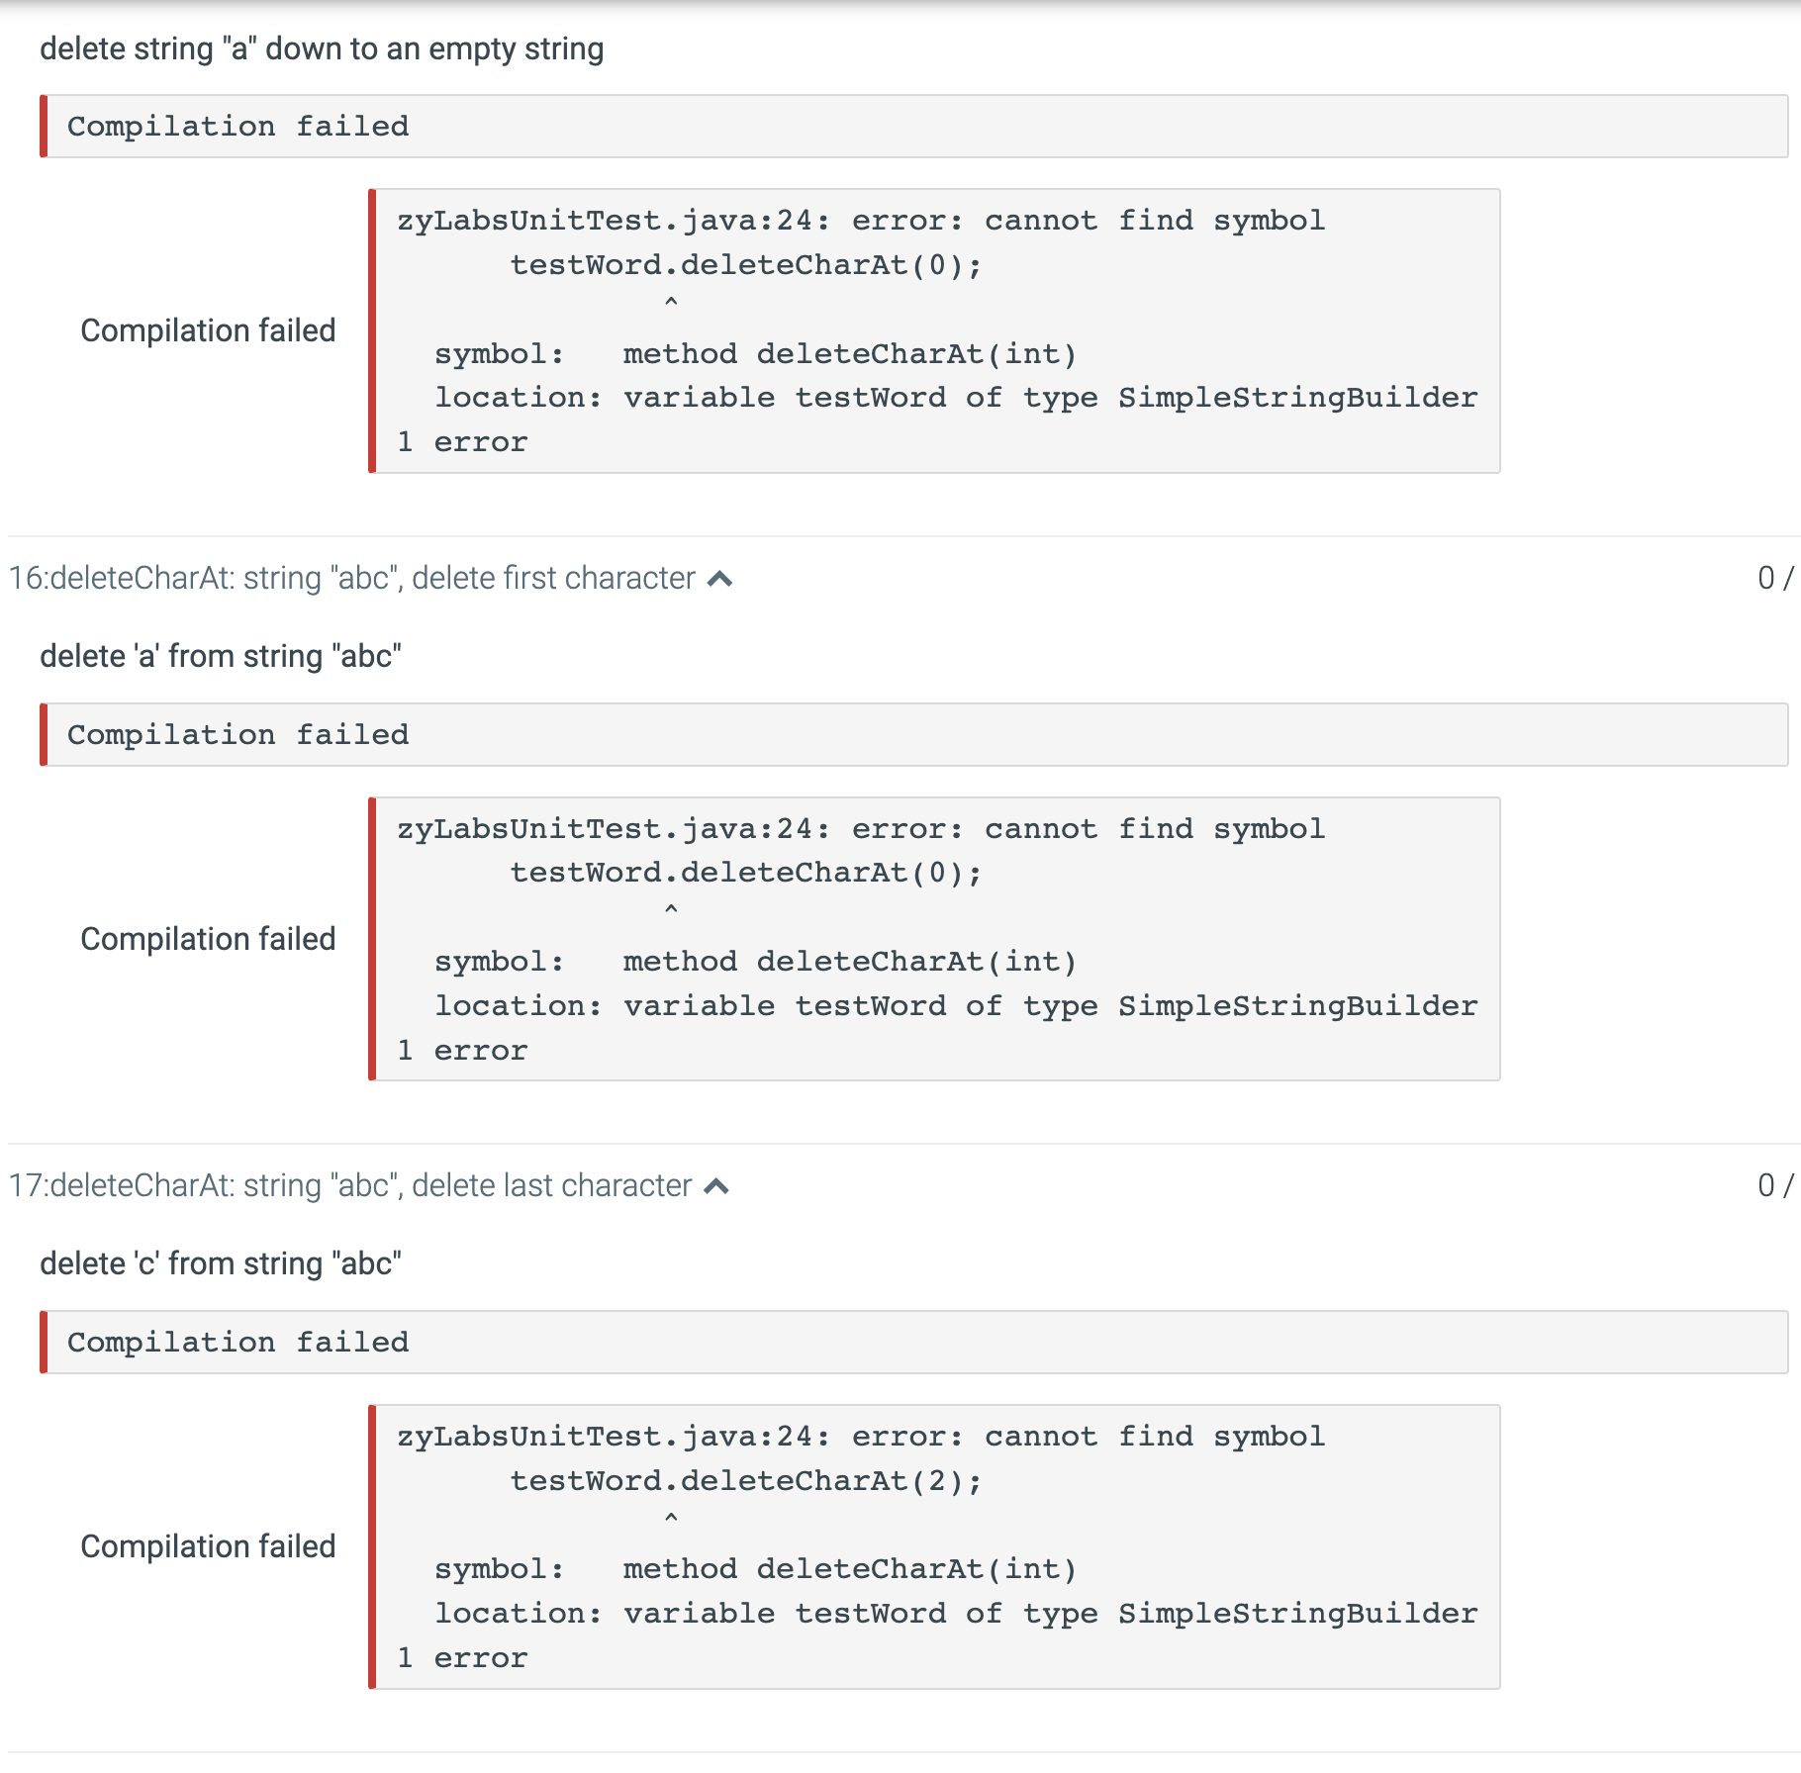
Task: Select '1 error' in test 17's error output
Action: [462, 1658]
